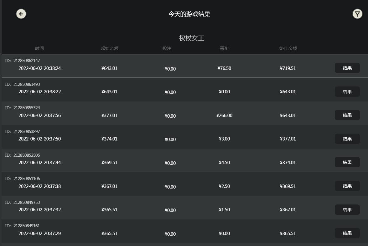The height and width of the screenshot is (246, 368).
Task: Open 结果 for the 20:37:29 entry
Action: (347, 233)
